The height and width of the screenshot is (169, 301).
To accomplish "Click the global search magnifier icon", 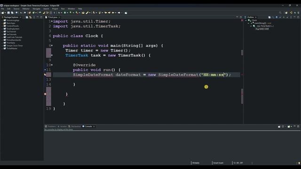I will point(280,13).
